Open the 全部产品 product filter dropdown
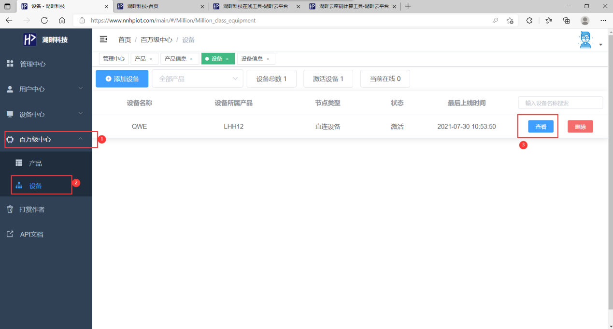 (x=197, y=78)
